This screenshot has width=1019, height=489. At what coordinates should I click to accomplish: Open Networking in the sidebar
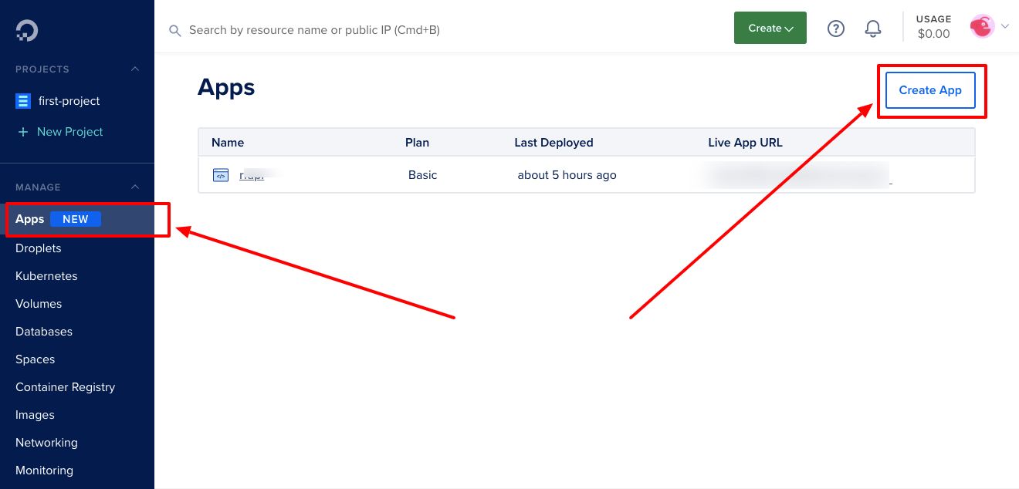click(46, 443)
